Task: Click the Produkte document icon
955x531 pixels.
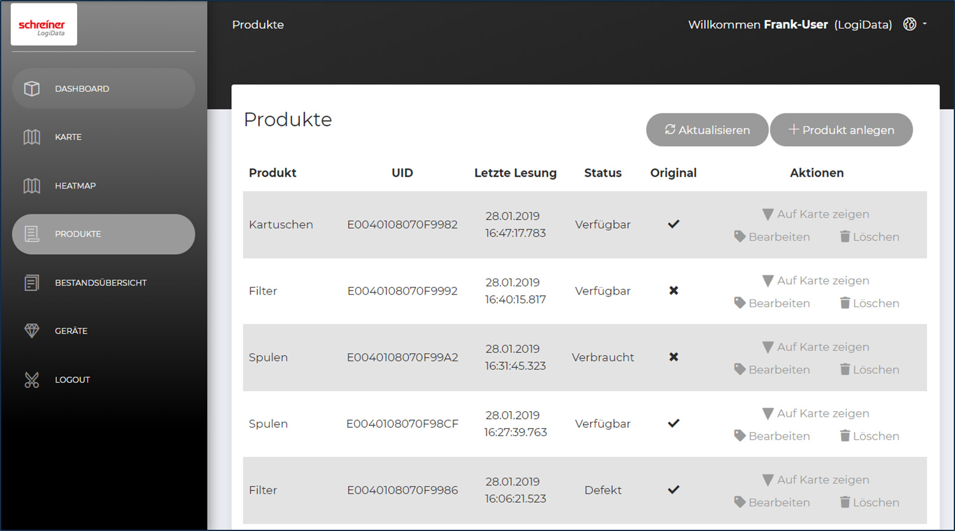Action: click(32, 234)
